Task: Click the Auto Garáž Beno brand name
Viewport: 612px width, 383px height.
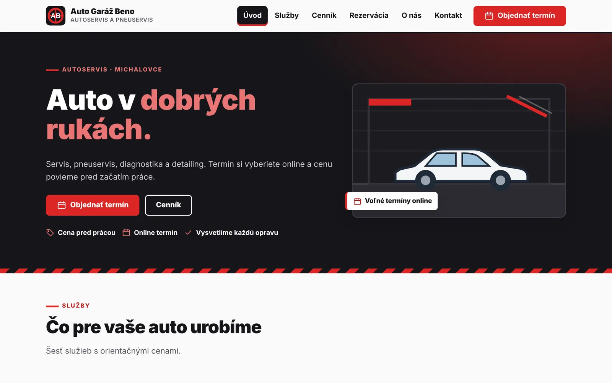Action: pos(103,11)
